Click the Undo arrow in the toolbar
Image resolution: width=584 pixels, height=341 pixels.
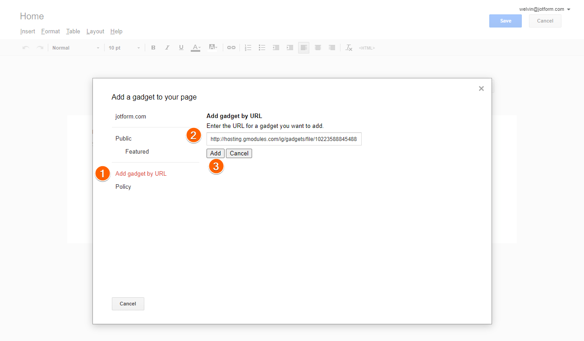(26, 48)
